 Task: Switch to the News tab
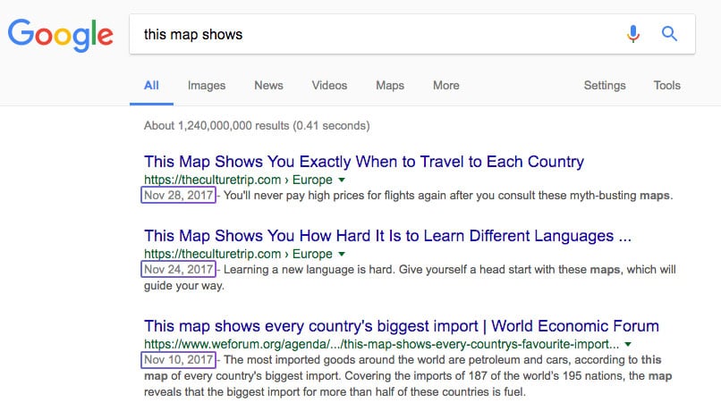(268, 86)
